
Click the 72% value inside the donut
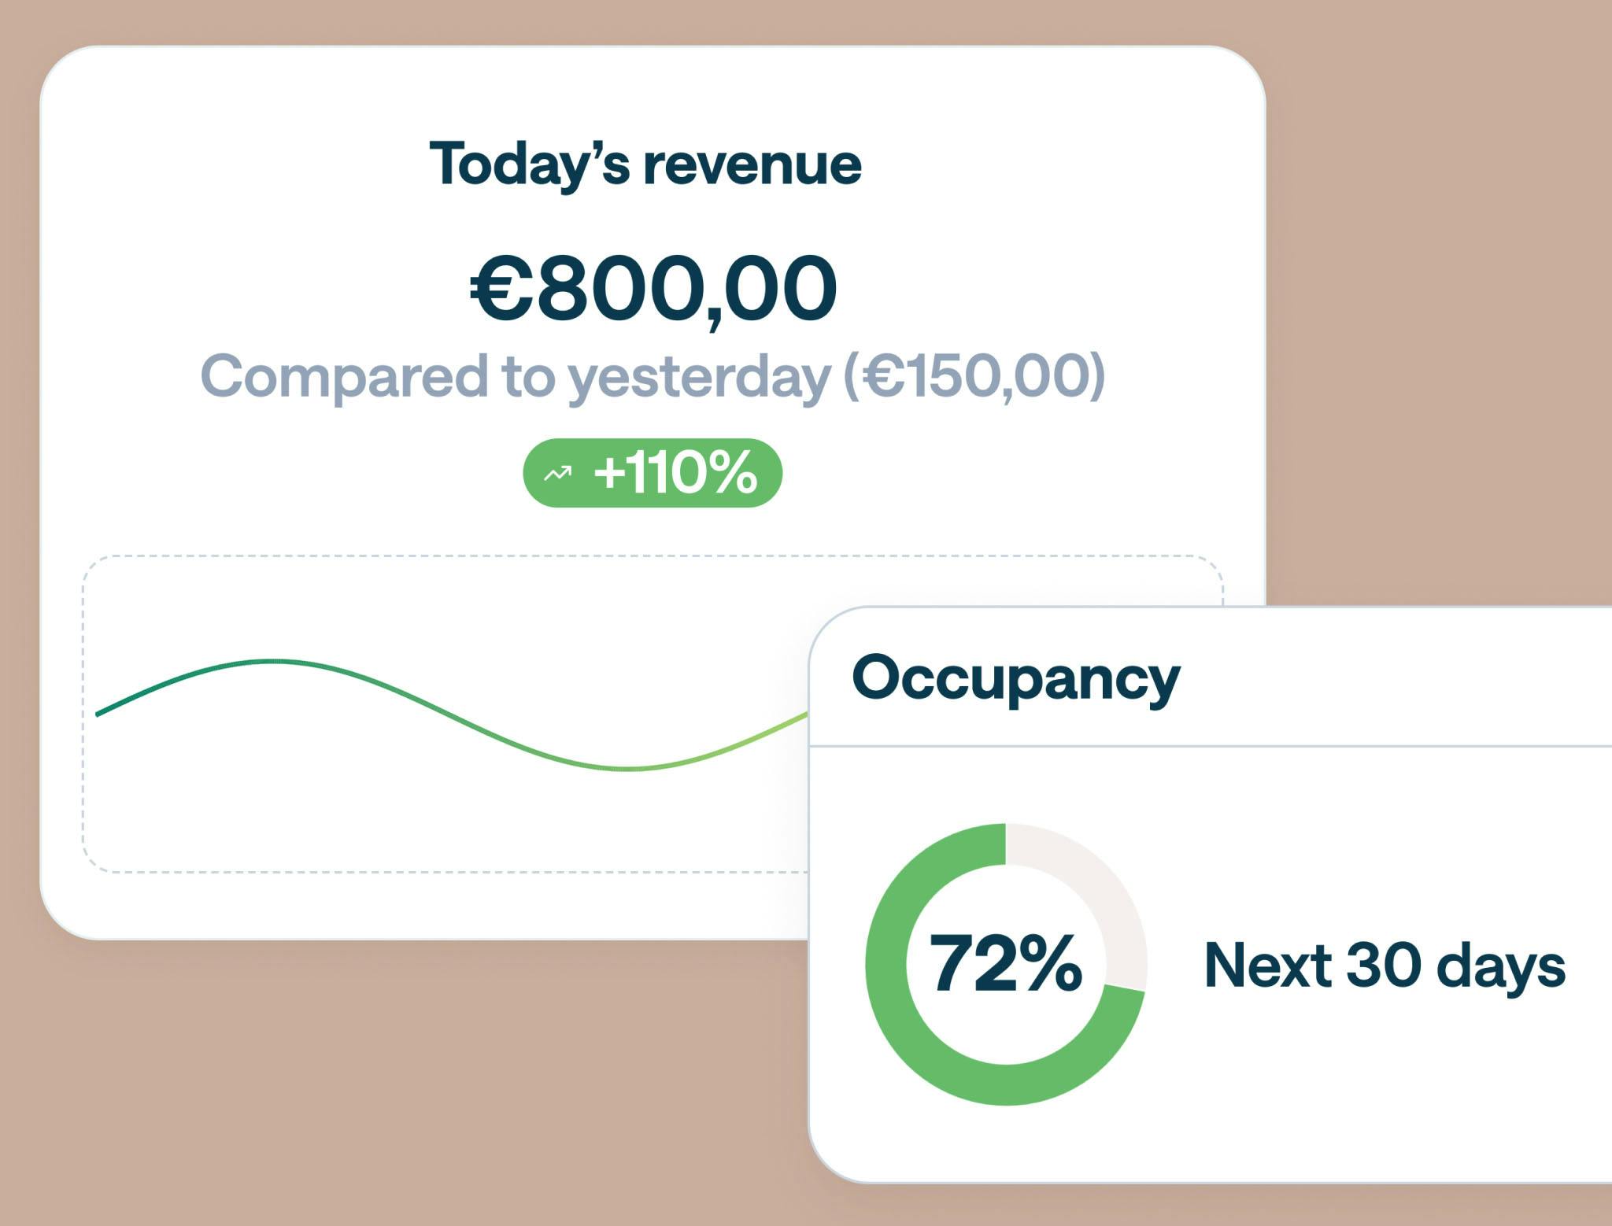coord(1005,964)
